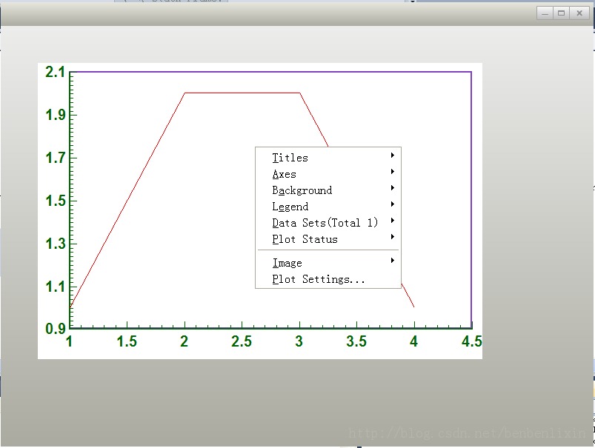Screen dimensions: 595x448
Task: Close the plot window
Action: coord(579,13)
